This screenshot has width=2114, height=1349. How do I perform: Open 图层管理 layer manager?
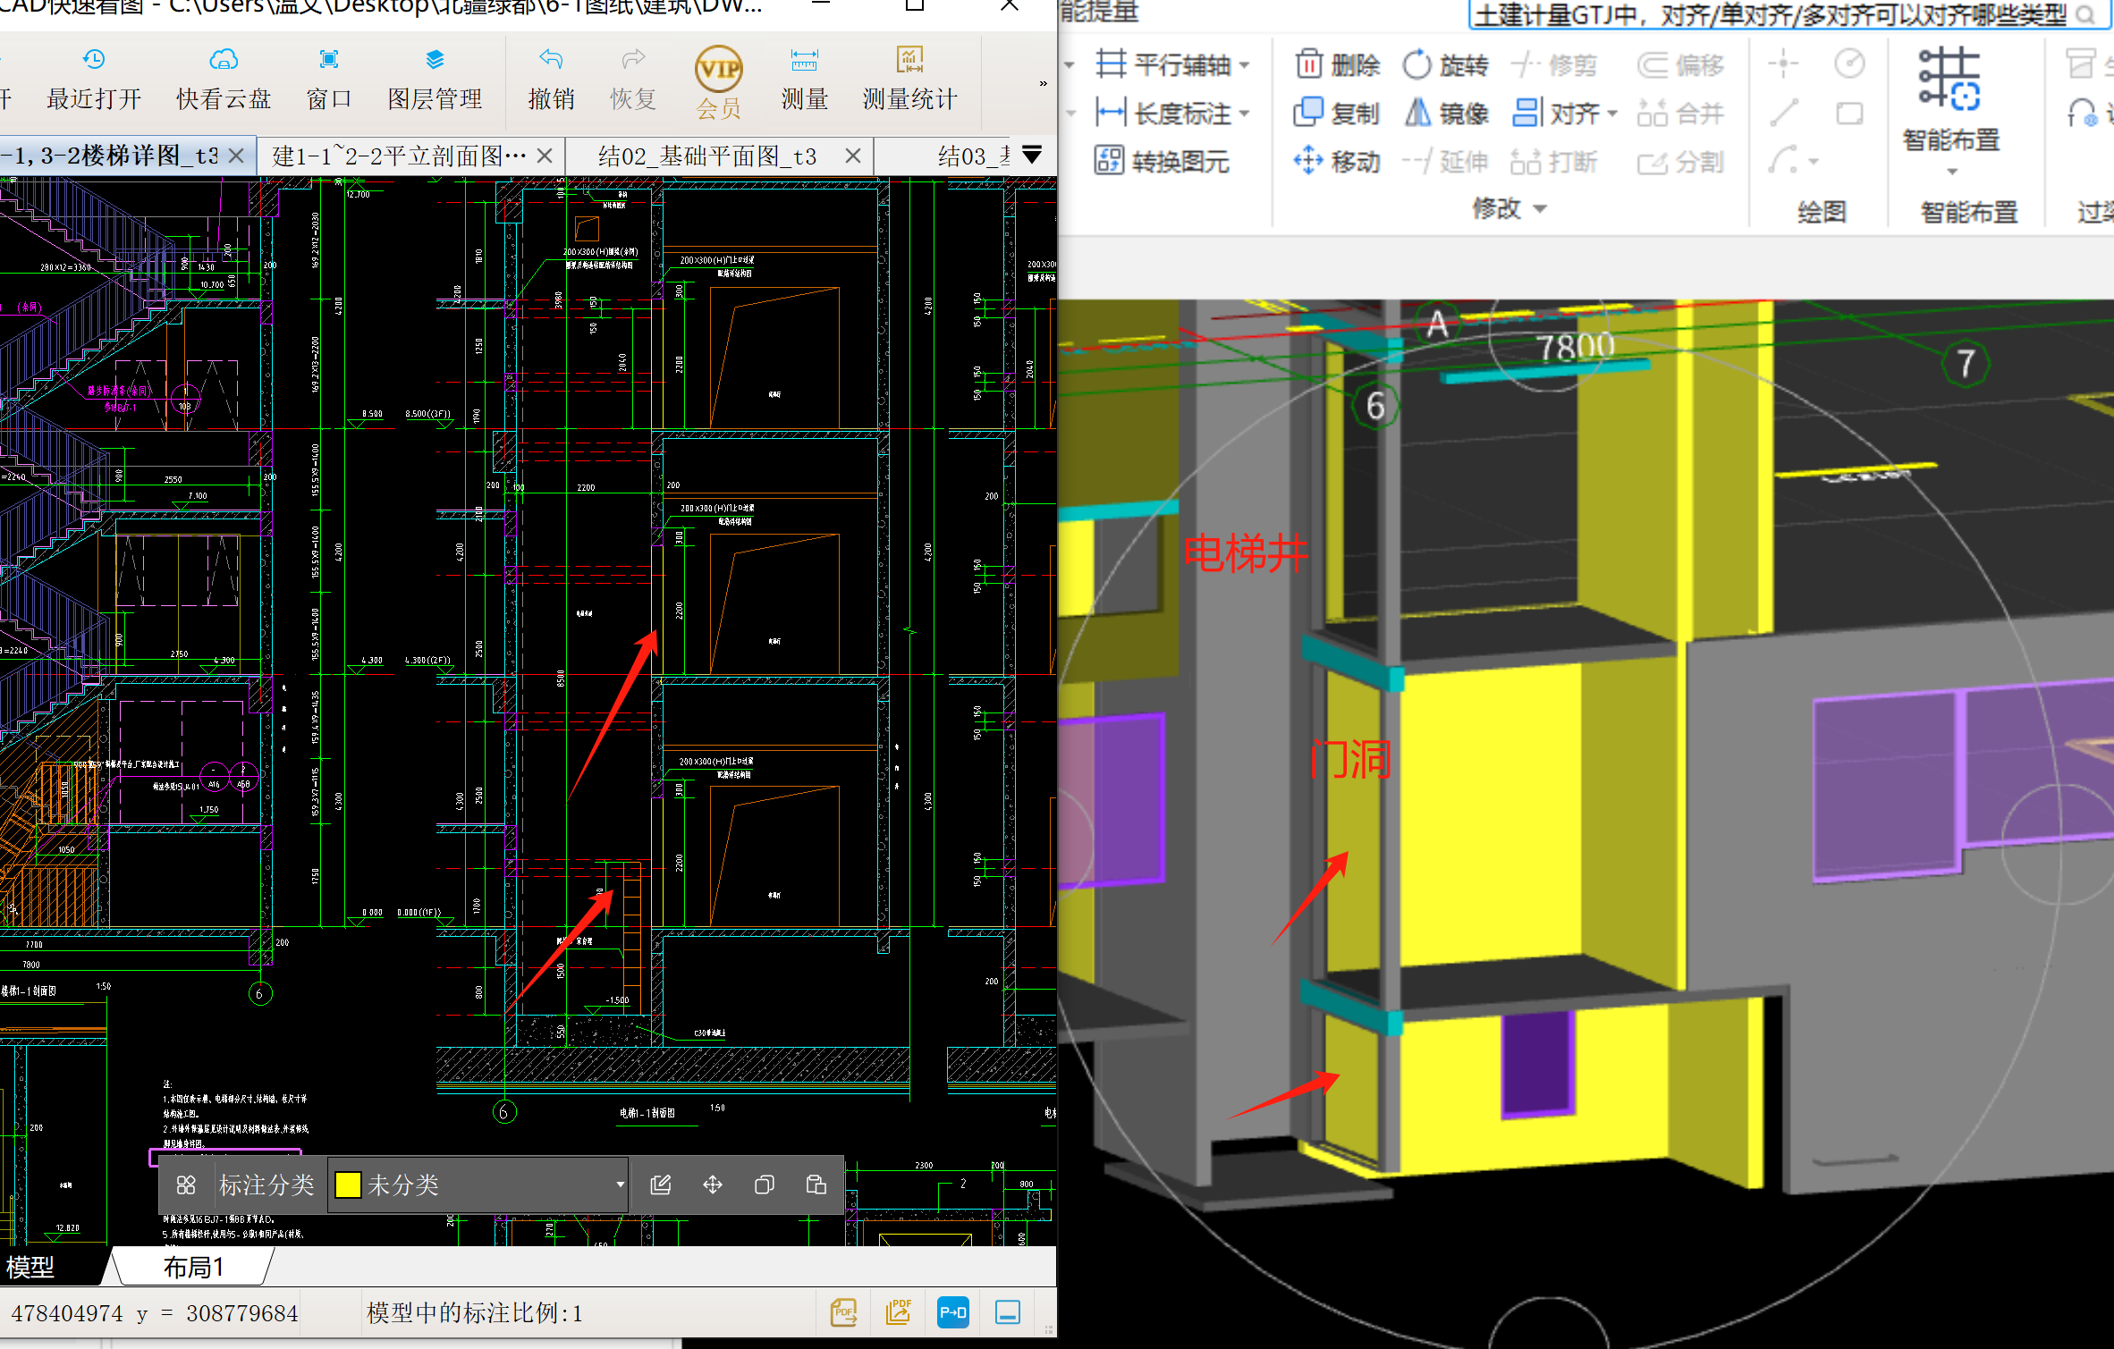tap(434, 61)
